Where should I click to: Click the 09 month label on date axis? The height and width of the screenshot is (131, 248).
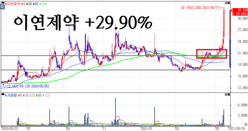[x=68, y=129]
